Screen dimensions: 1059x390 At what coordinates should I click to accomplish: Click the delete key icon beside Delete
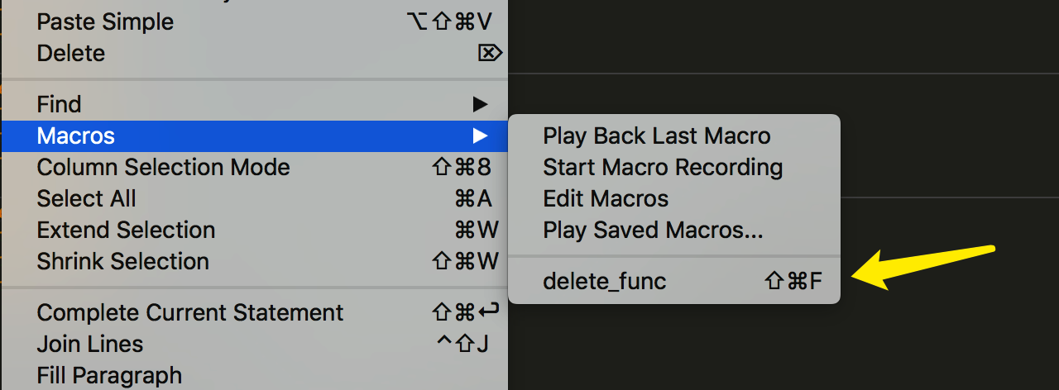click(490, 54)
